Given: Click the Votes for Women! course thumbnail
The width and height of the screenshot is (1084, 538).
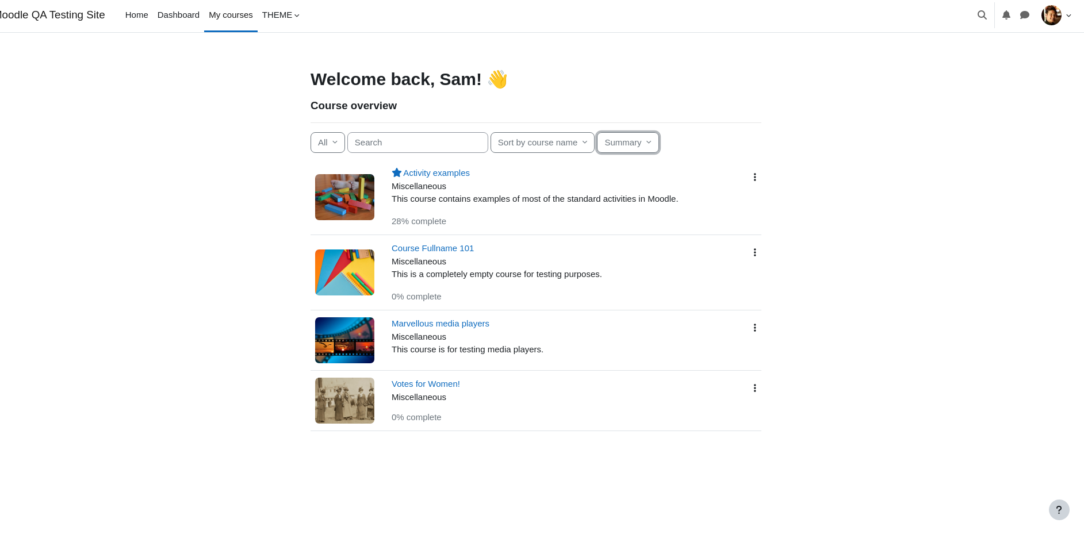Looking at the screenshot, I should [344, 401].
